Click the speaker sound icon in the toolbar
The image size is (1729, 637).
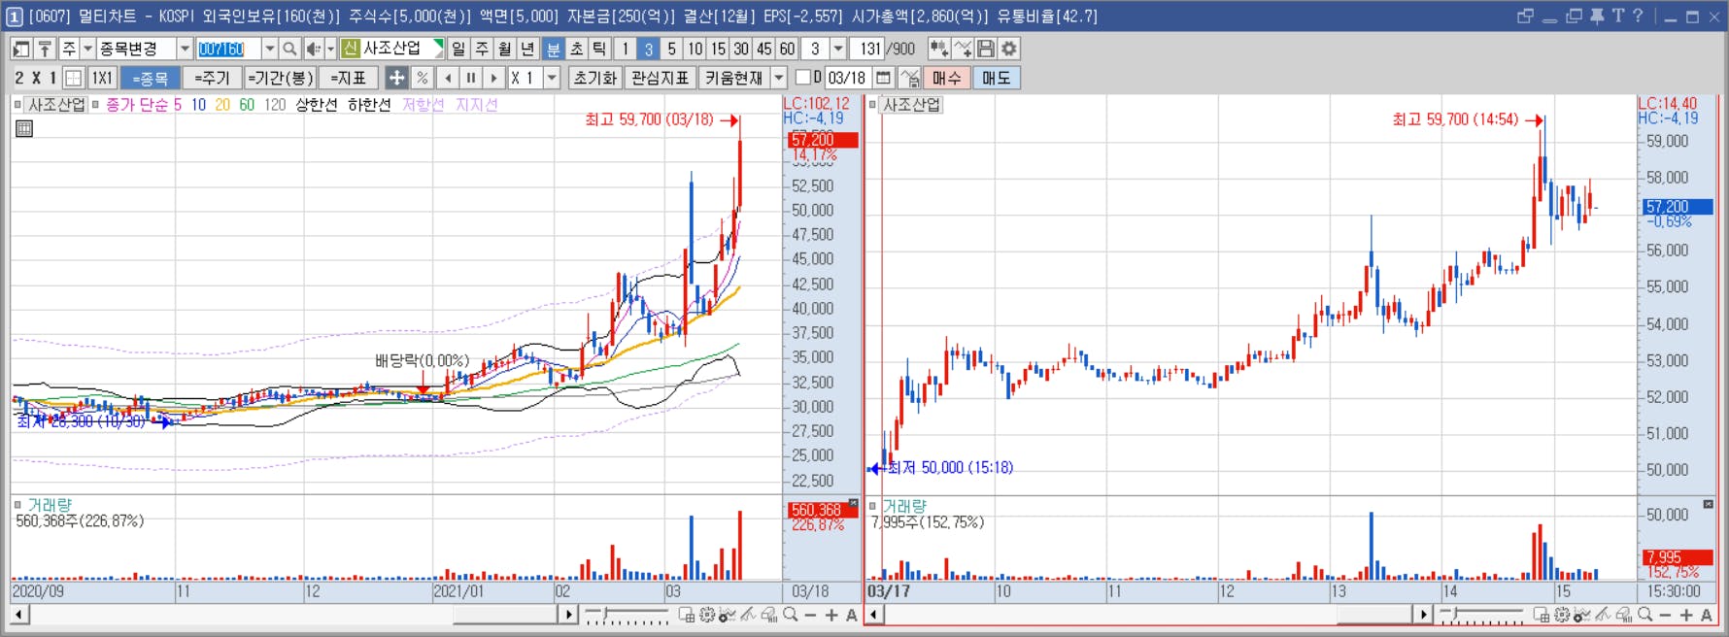tap(313, 49)
